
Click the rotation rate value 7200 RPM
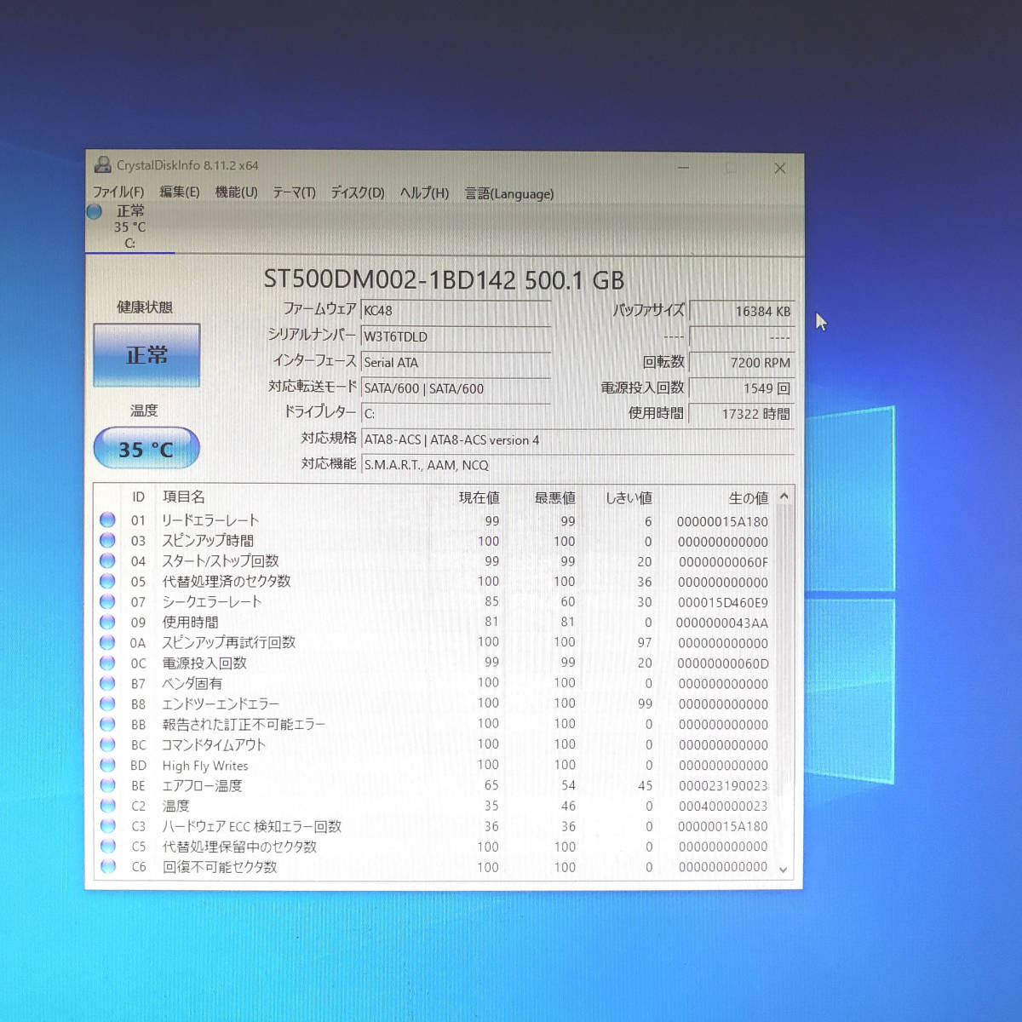[x=741, y=363]
